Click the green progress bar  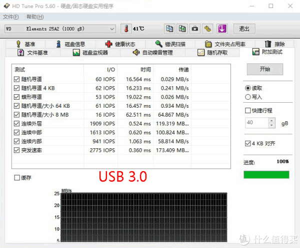tap(266, 174)
